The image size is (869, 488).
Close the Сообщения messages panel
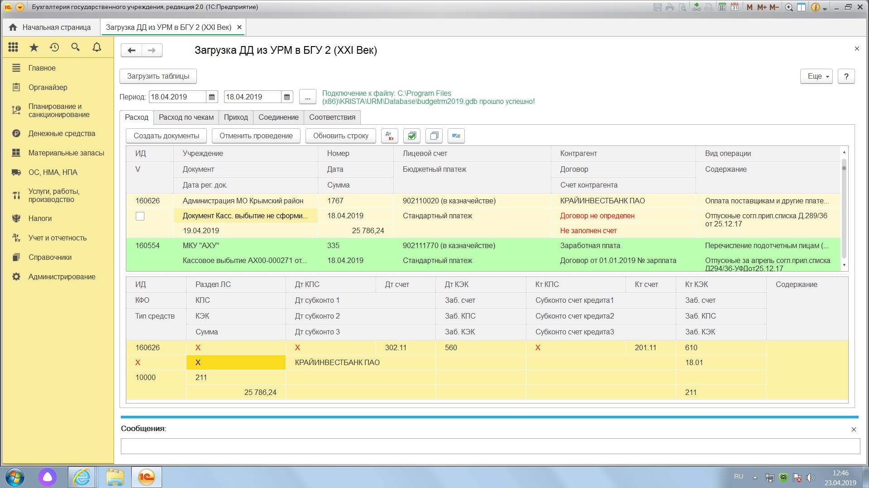tap(854, 429)
